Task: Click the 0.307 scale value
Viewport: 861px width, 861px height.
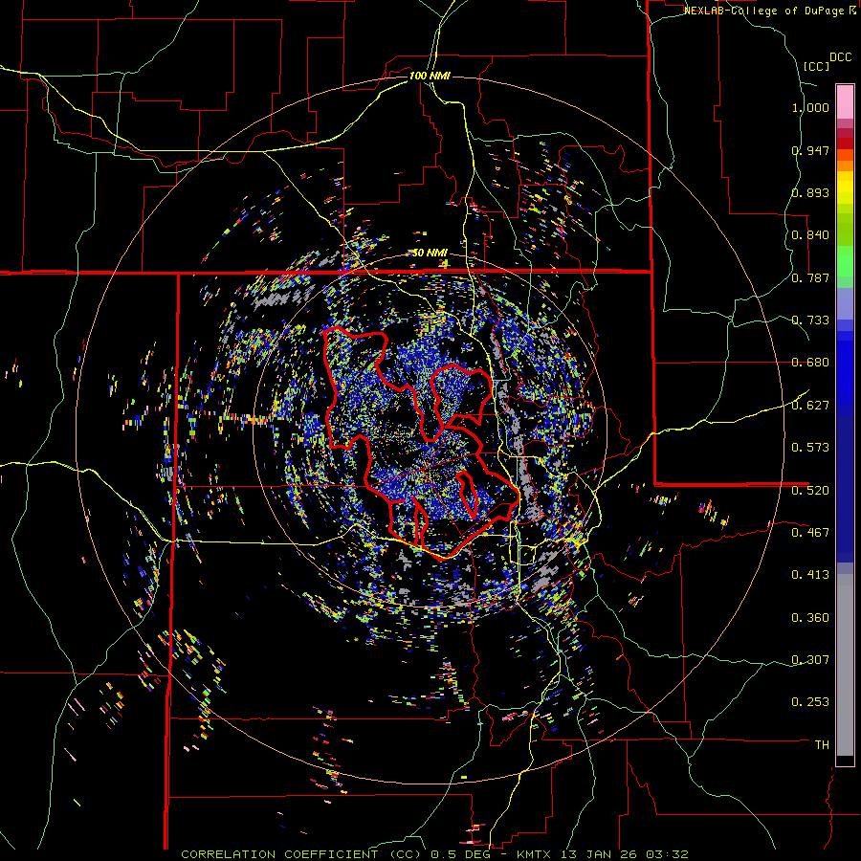Action: coord(810,660)
